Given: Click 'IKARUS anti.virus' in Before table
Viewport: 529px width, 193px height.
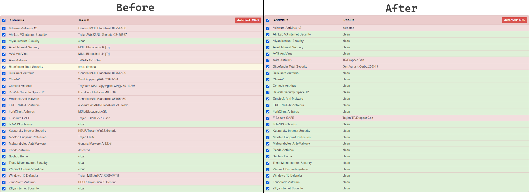Looking at the screenshot, I should point(21,124).
